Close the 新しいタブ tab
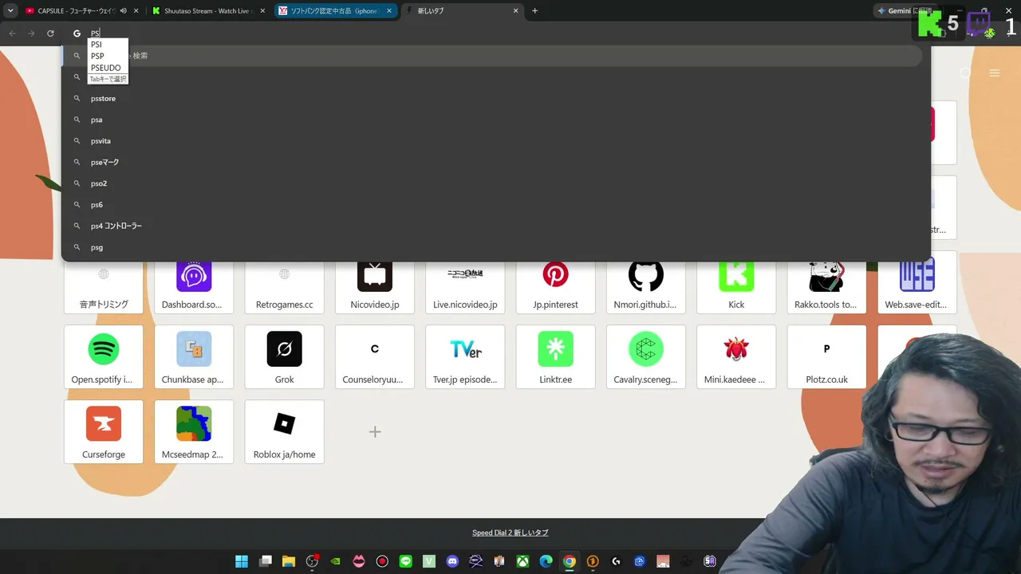Screen dimensions: 1021x574 516,11
